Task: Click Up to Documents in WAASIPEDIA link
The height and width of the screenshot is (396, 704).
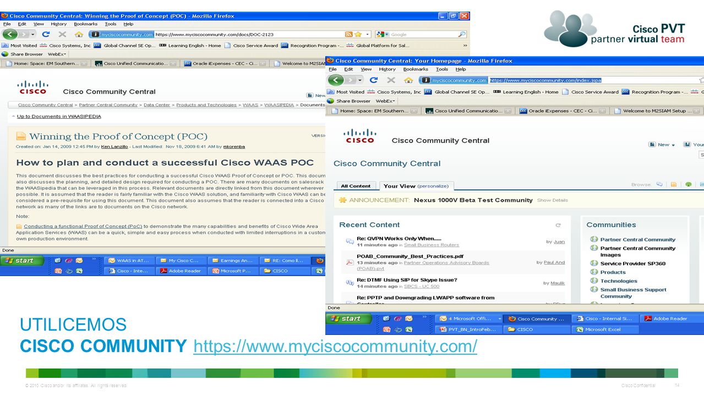Action: (x=59, y=117)
